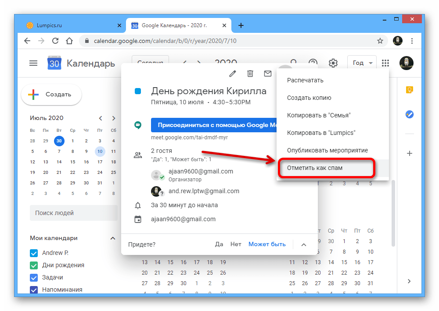Delete the event with trash icon
Viewport: 439px width, 311px height.
tap(250, 74)
